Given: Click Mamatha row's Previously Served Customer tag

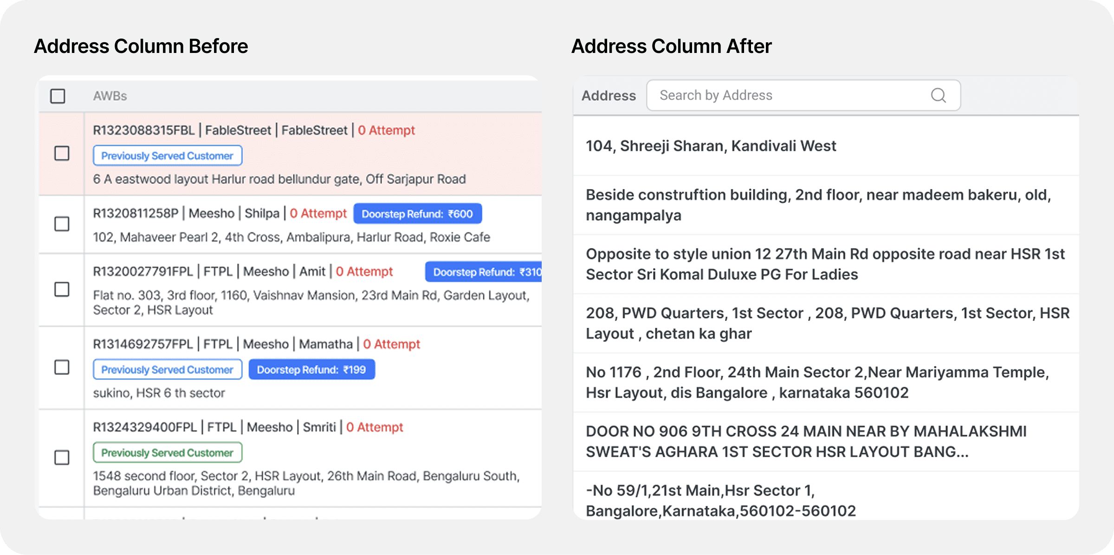Looking at the screenshot, I should point(167,370).
